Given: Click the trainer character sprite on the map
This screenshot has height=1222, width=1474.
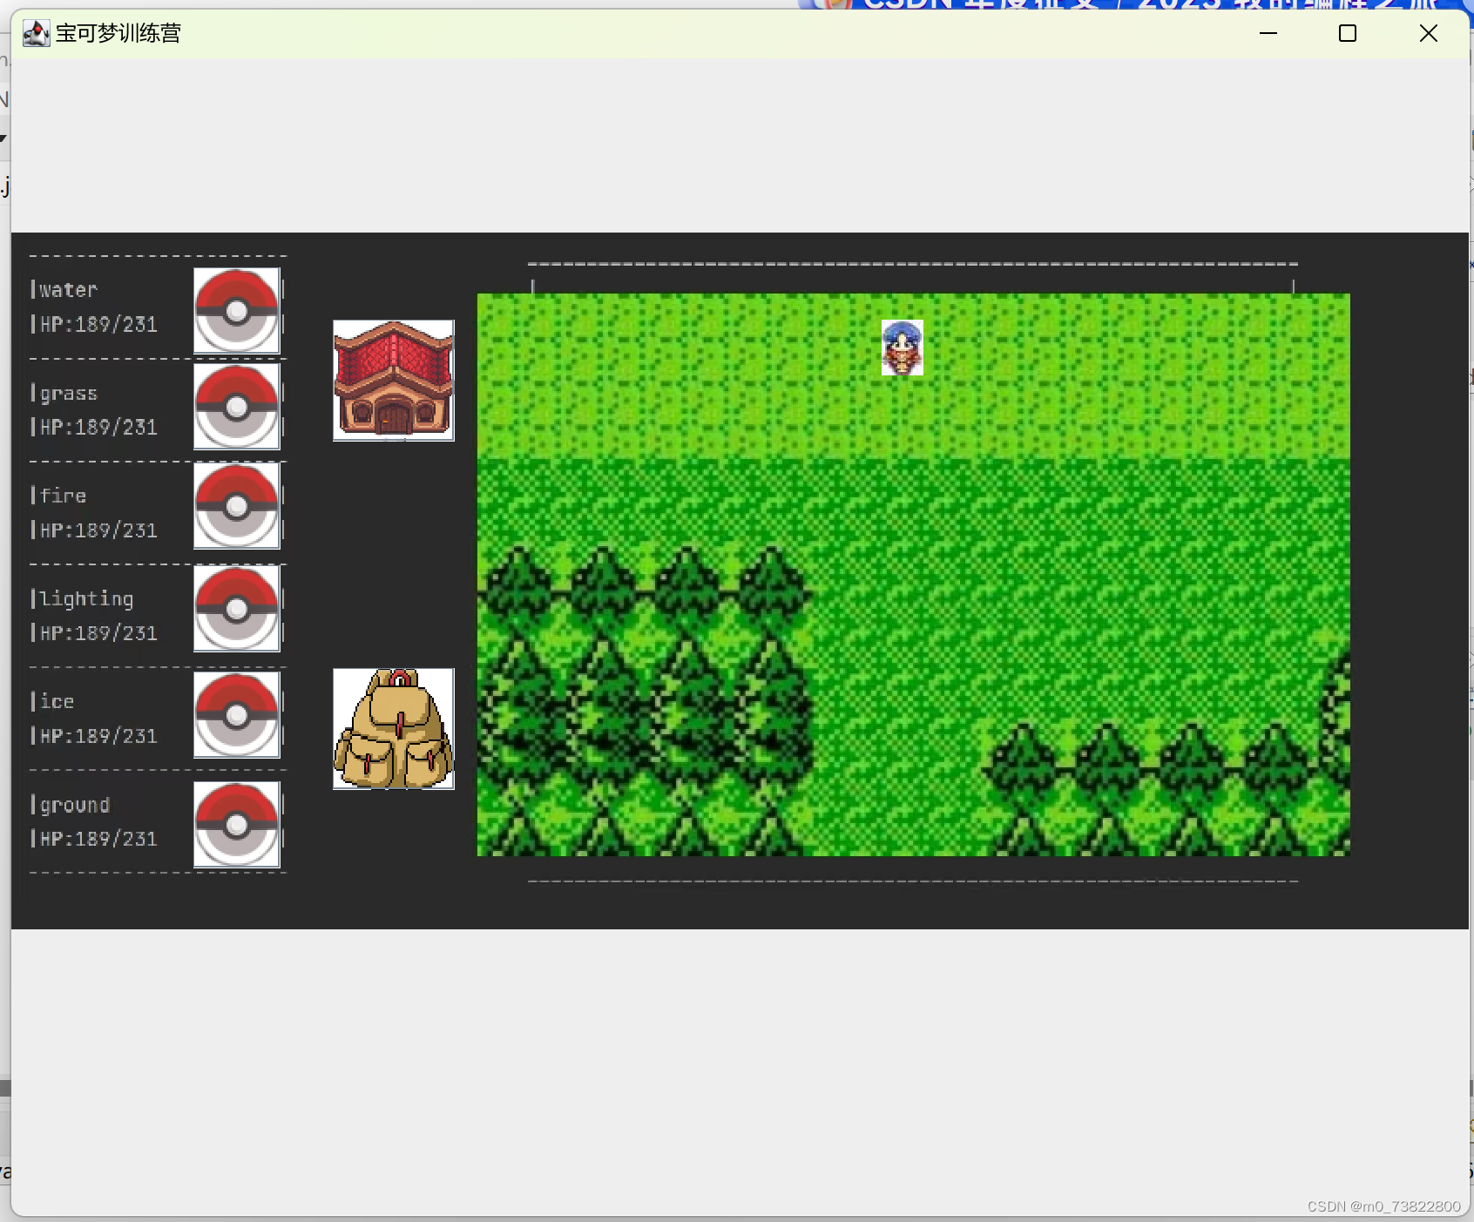Looking at the screenshot, I should point(903,348).
